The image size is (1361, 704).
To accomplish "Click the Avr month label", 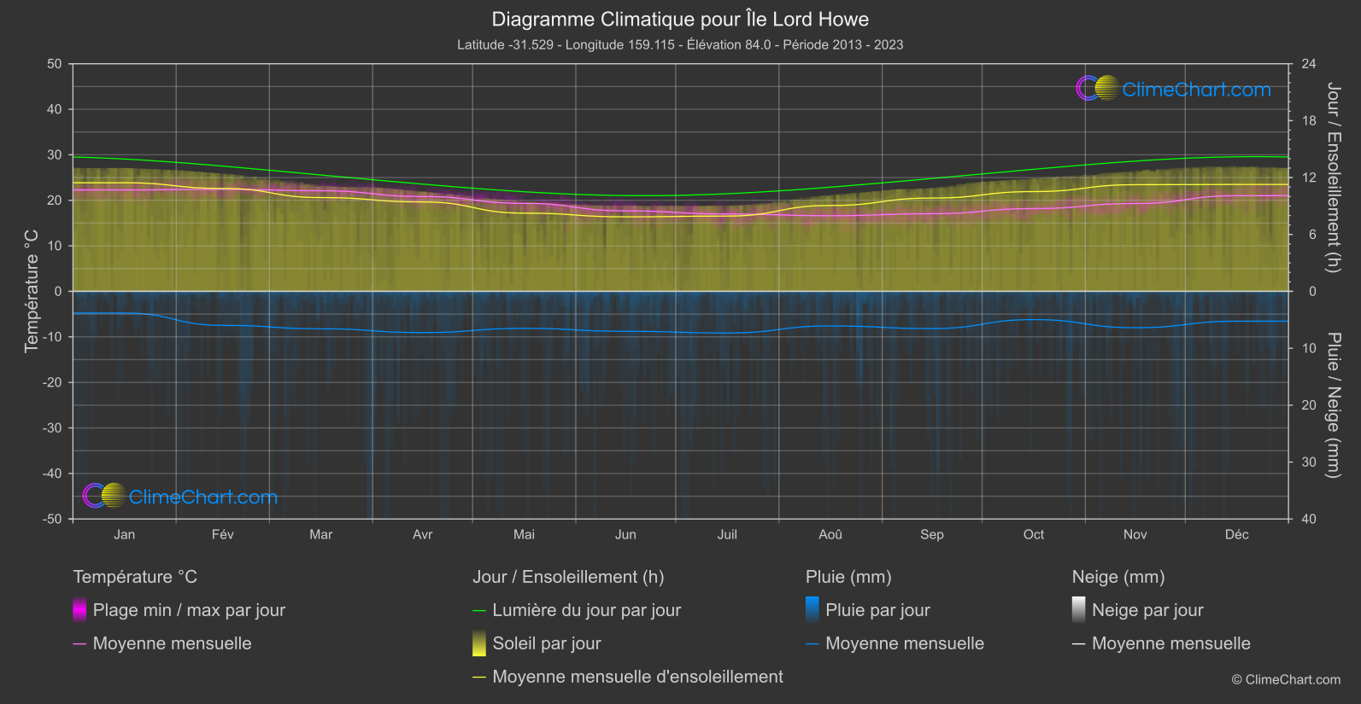I will tap(422, 534).
